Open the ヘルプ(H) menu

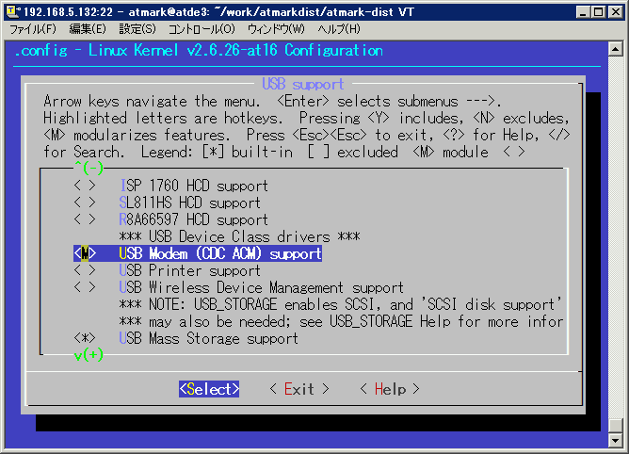(x=339, y=29)
